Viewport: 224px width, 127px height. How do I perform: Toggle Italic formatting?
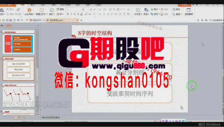click(x=71, y=14)
